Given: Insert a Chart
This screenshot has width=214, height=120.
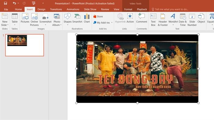Looking at the screenshot, I should pyautogui.click(x=87, y=18).
